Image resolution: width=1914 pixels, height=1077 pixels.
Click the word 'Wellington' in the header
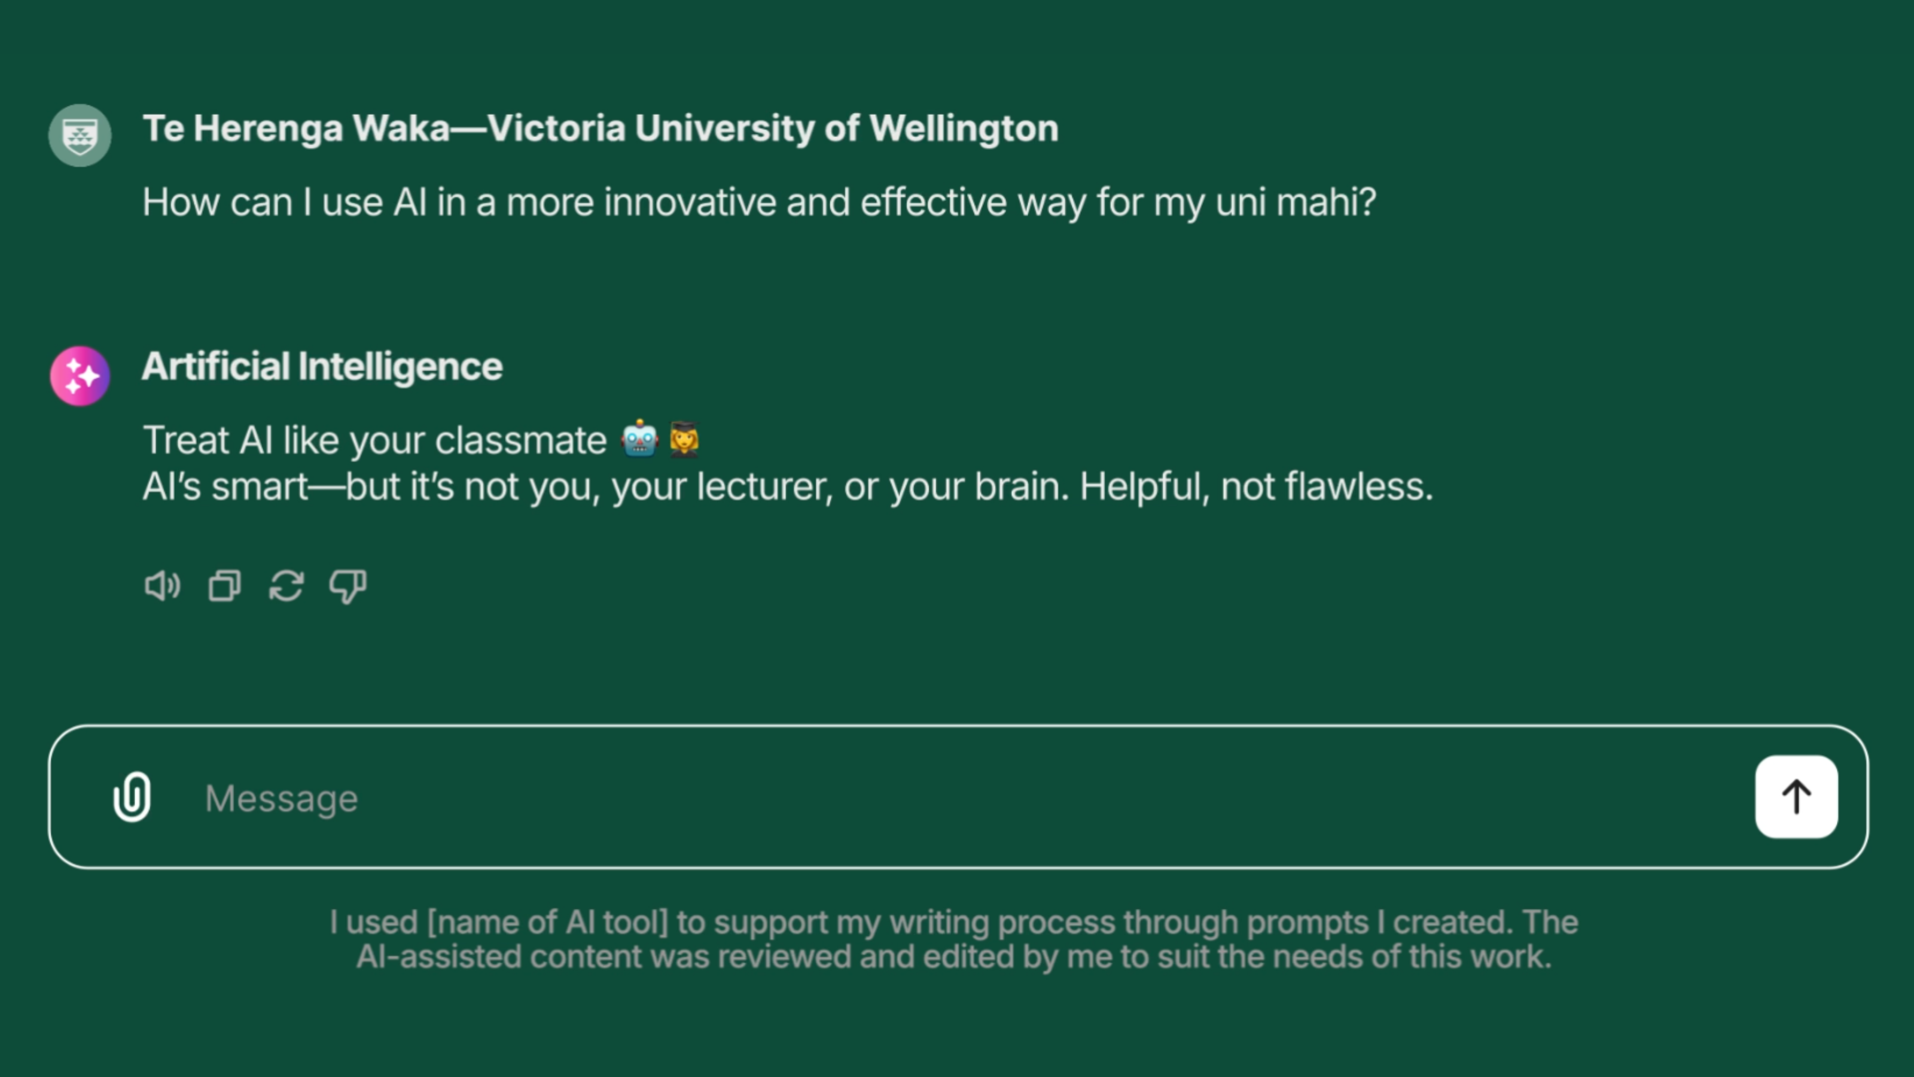pyautogui.click(x=964, y=129)
